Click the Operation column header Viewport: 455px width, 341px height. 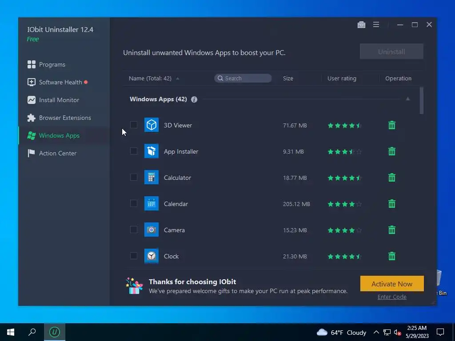(x=398, y=78)
